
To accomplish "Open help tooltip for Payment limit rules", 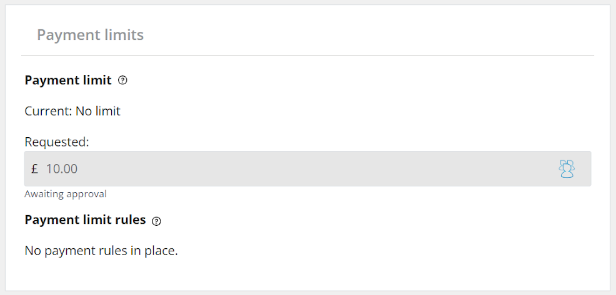I will coord(157,221).
